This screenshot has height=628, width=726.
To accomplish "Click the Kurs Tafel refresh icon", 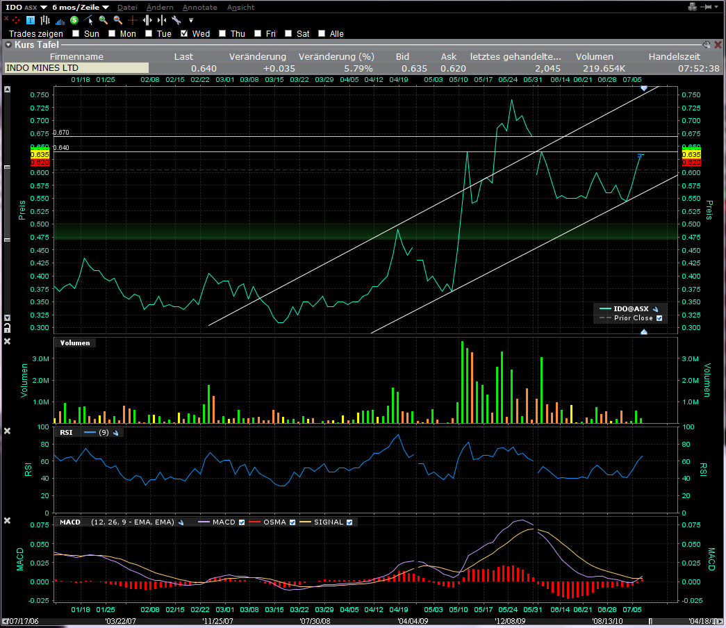I will pos(706,45).
